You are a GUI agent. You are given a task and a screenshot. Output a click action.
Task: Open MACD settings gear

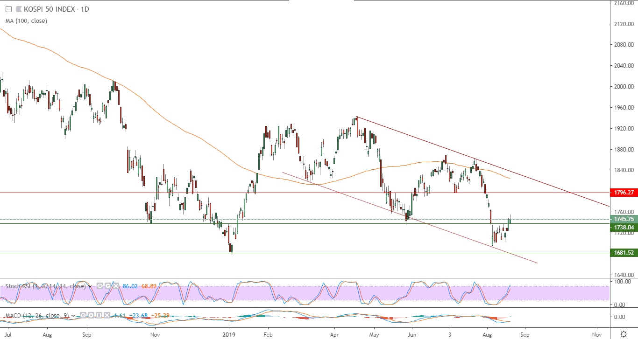(91, 315)
